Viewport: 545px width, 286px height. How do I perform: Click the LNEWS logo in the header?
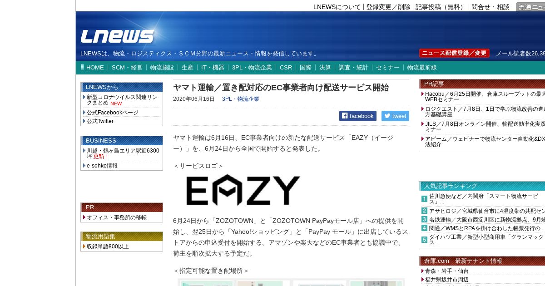tap(117, 36)
